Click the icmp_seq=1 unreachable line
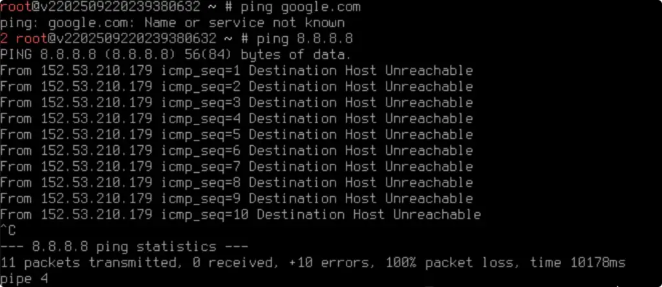This screenshot has width=662, height=287. coord(237,71)
